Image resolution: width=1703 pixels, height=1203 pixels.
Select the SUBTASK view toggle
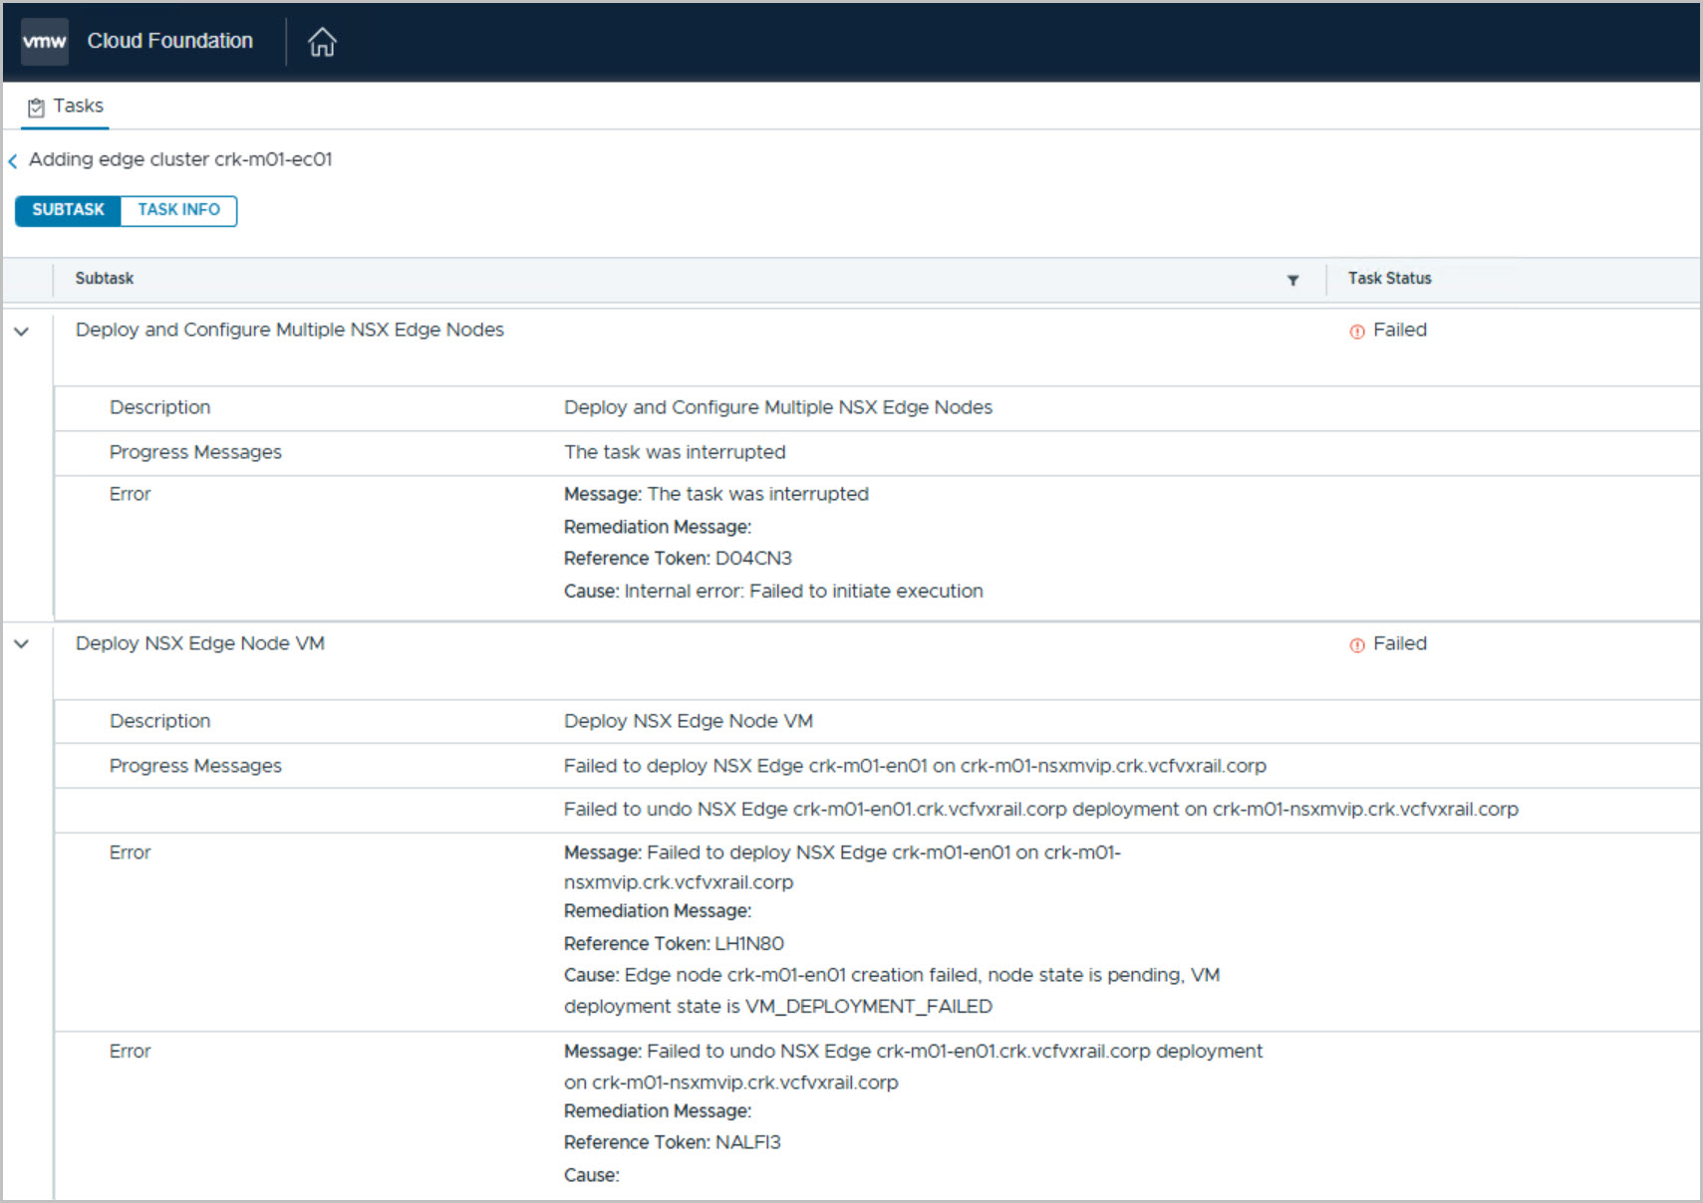click(68, 210)
